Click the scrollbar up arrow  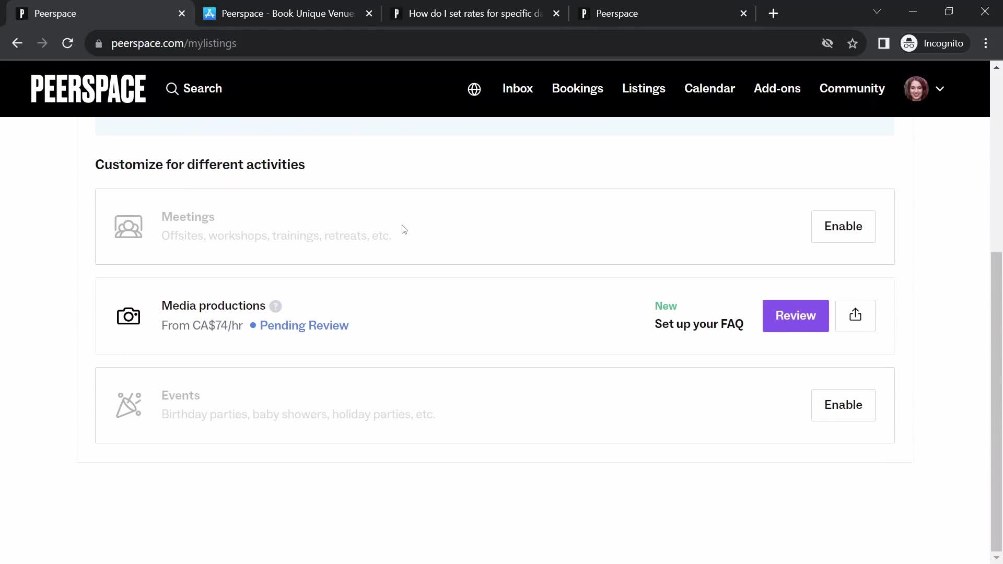coord(996,67)
